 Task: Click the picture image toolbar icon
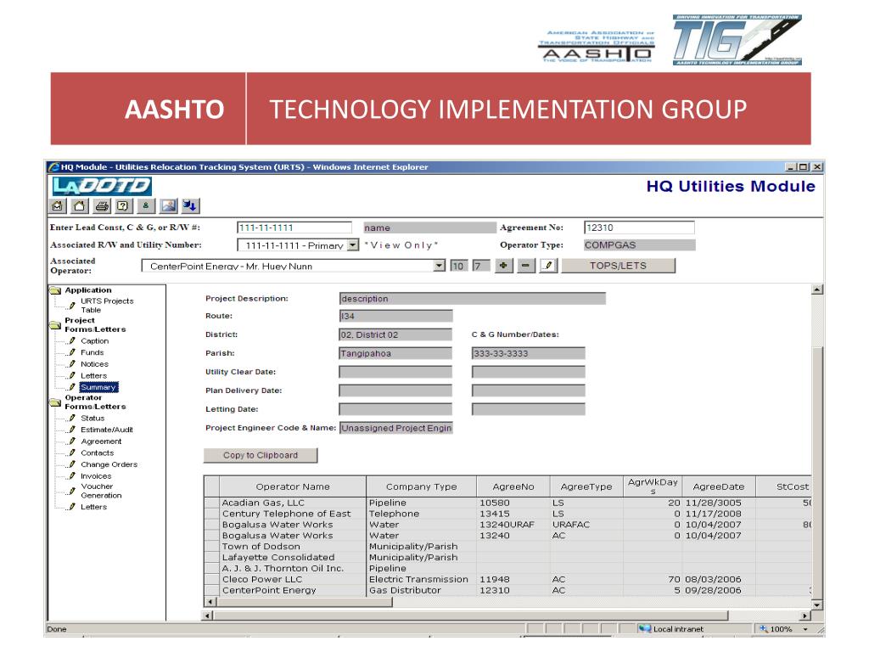(169, 206)
